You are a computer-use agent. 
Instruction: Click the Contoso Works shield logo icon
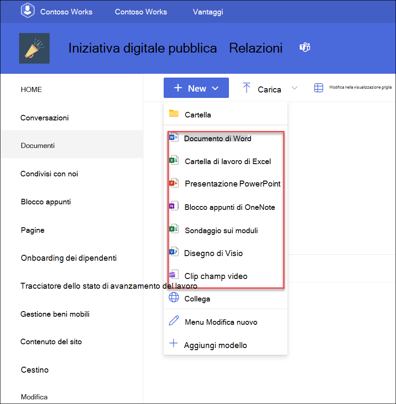28,10
